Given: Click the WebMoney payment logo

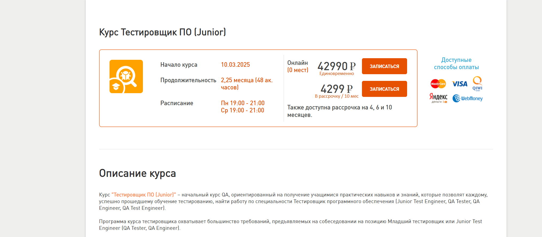Looking at the screenshot, I should tap(467, 98).
